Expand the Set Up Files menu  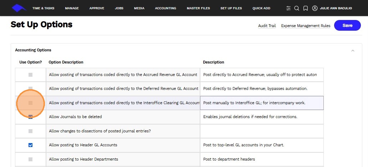click(x=231, y=8)
